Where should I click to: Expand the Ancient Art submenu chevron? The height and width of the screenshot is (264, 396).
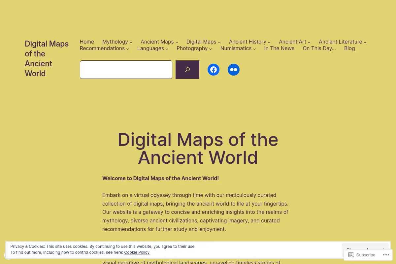point(309,42)
